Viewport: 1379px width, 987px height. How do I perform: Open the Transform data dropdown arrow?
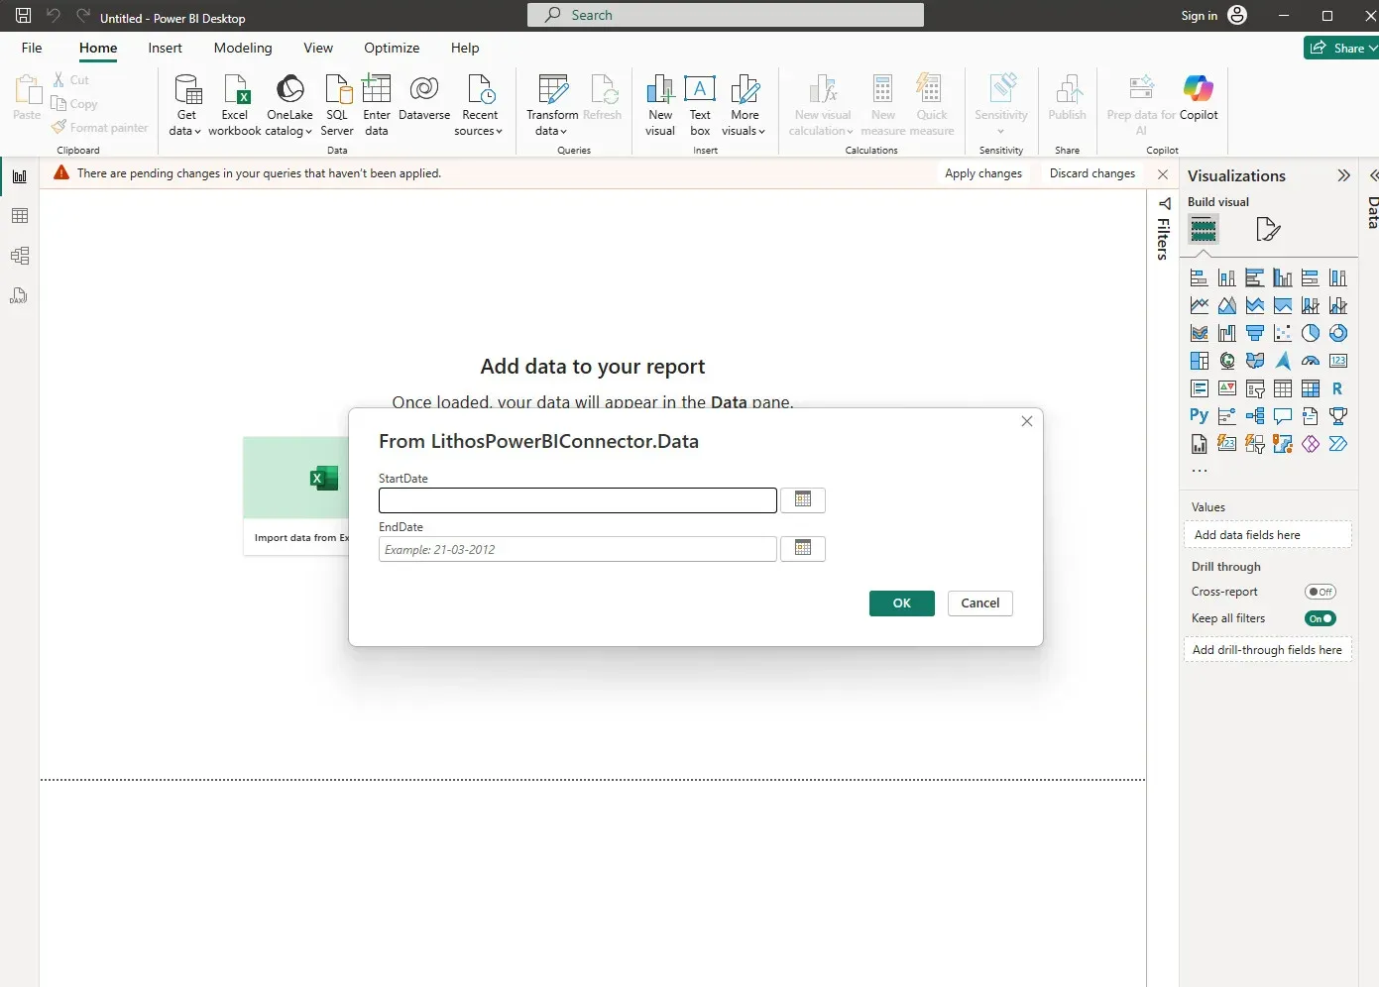(x=552, y=130)
